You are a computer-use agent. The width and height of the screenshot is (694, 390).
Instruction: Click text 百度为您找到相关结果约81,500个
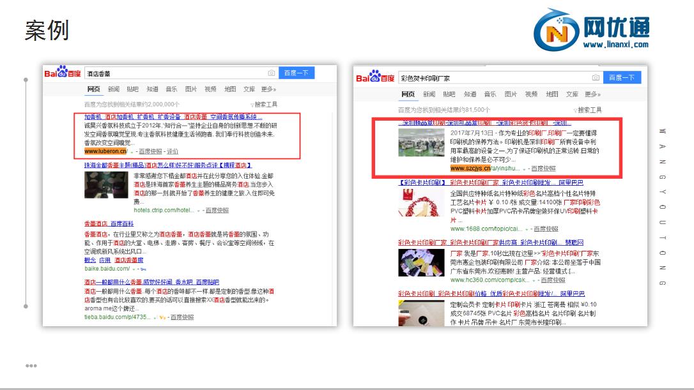pos(444,110)
